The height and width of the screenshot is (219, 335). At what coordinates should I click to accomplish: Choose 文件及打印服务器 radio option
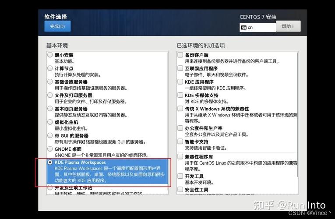click(50, 95)
